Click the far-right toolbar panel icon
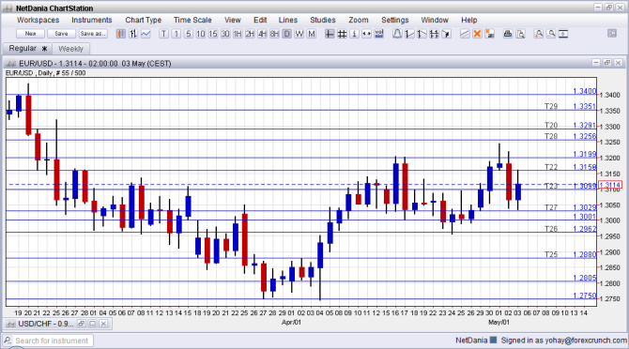 (x=612, y=34)
